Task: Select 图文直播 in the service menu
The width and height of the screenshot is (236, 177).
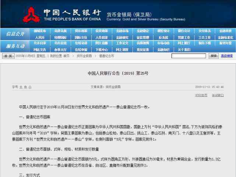Action: point(102,43)
